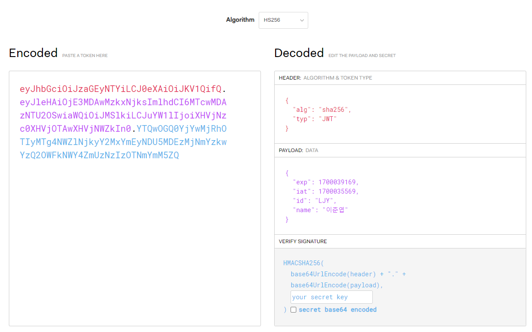The height and width of the screenshot is (332, 532).
Task: Focus the your secret key field
Action: 331,297
